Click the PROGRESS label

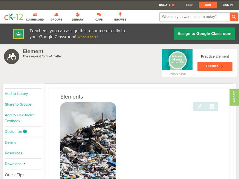pos(178,74)
